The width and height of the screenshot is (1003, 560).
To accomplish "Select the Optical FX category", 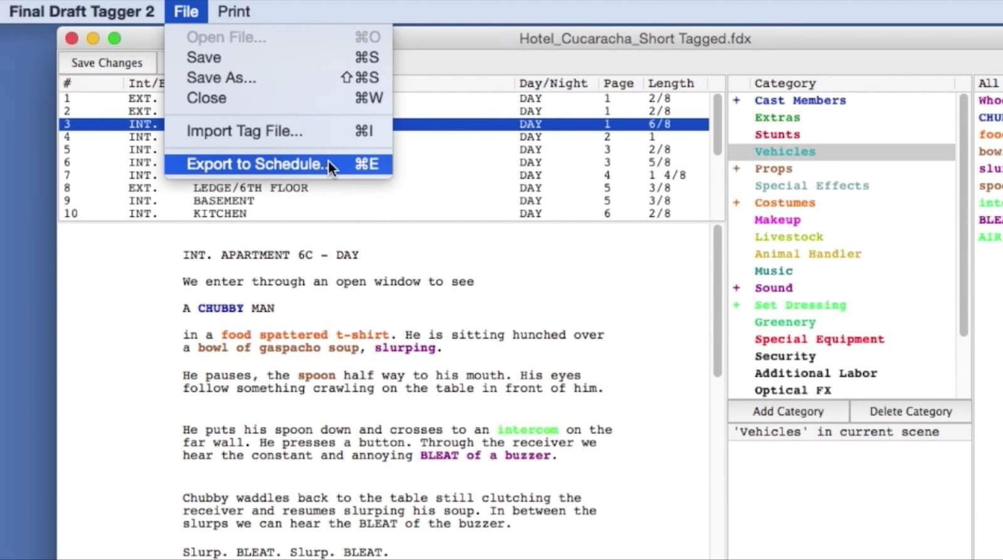I will (792, 390).
